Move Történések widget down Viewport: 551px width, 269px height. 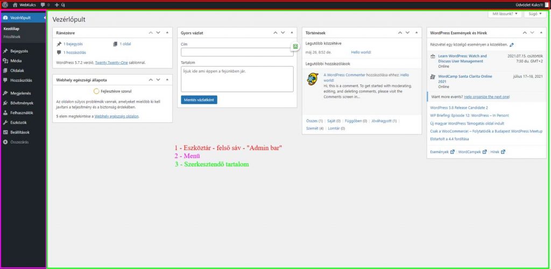[408, 33]
